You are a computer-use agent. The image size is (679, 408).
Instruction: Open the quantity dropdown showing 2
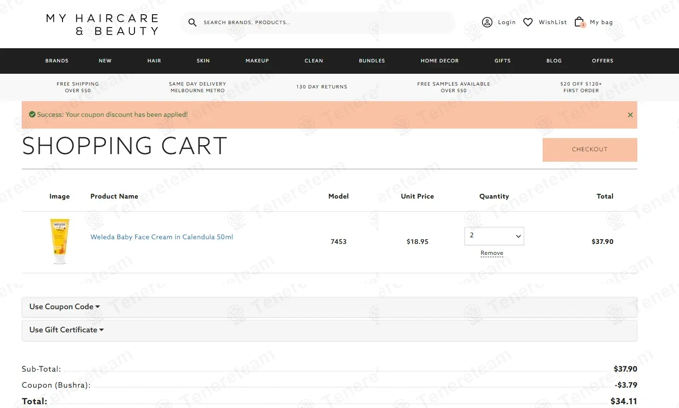tap(494, 236)
